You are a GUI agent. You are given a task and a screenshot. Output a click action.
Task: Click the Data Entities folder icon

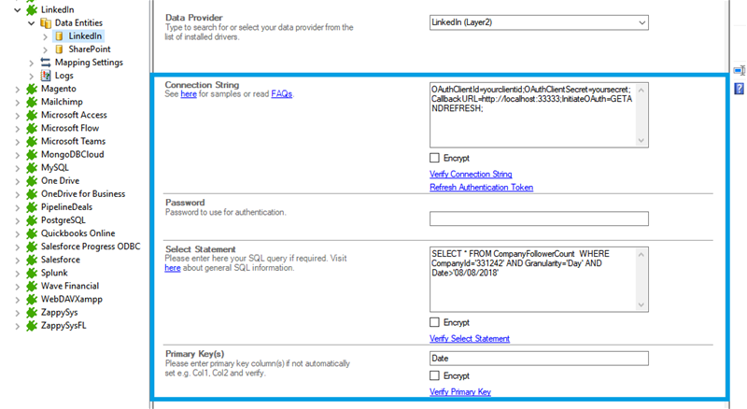46,23
